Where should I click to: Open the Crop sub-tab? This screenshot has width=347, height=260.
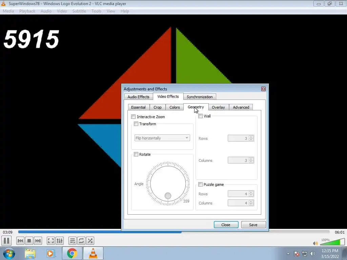(158, 107)
